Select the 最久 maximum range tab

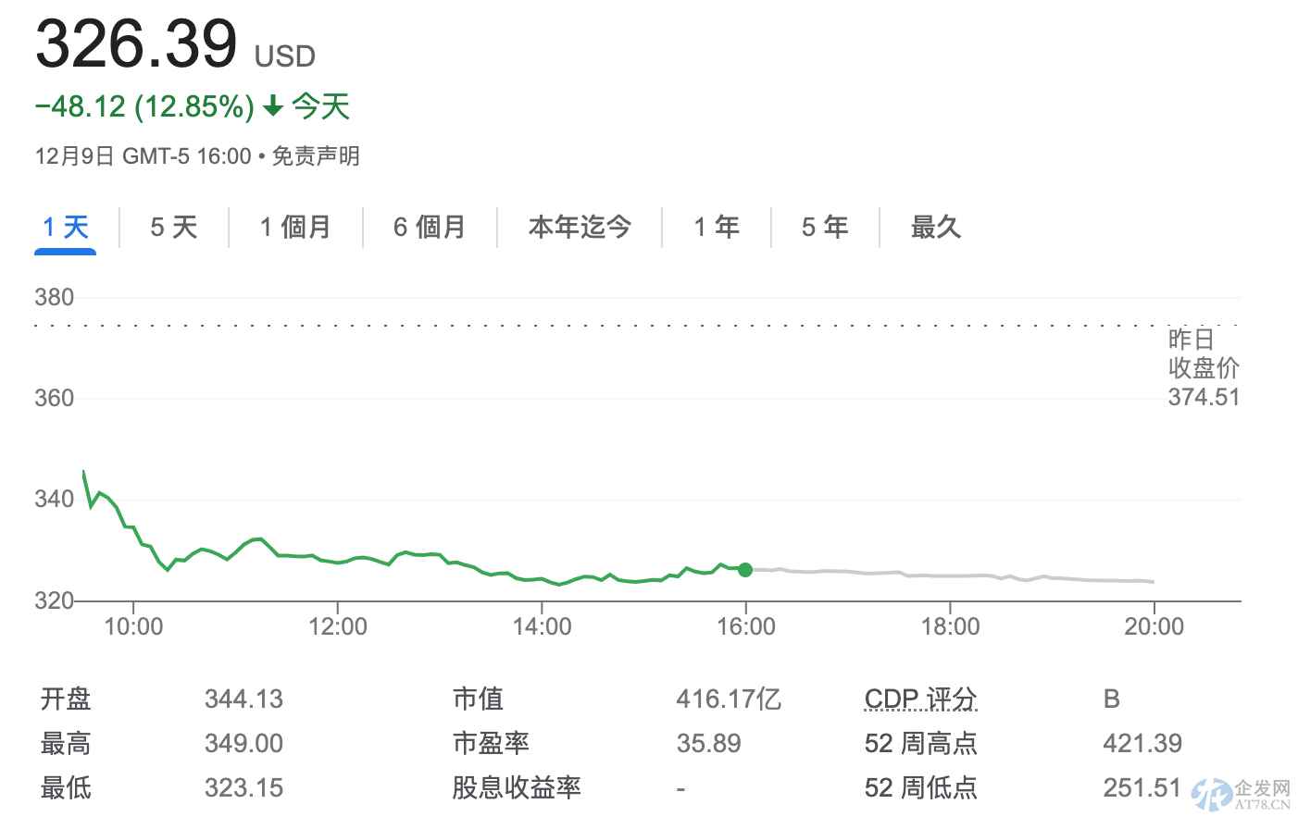tap(935, 227)
